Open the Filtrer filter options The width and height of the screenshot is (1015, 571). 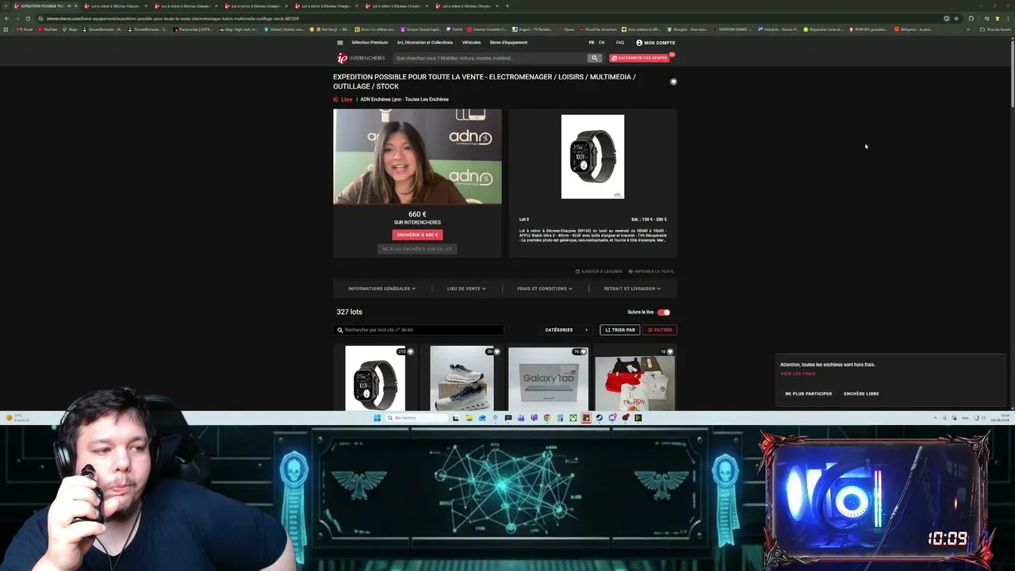tap(660, 330)
